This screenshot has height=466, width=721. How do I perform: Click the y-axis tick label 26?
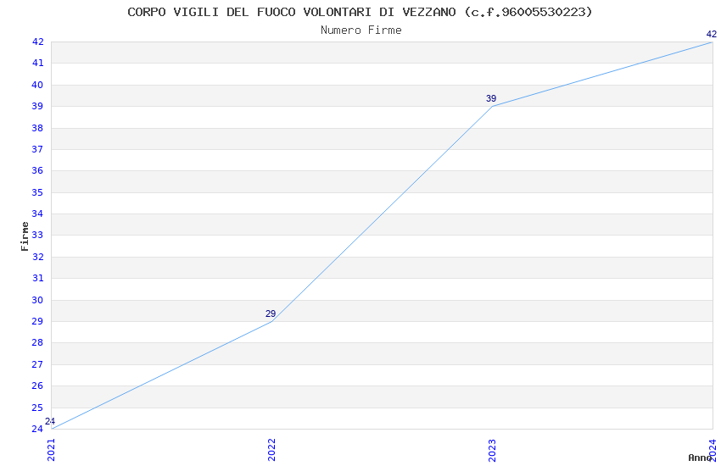37,386
